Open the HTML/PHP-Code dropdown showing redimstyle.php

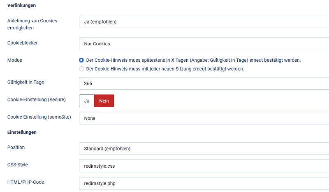204,183
